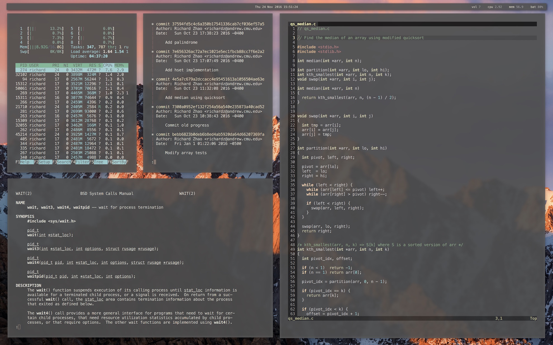Open F6 SortBy in htop footer
Image resolution: width=553 pixels, height=345 pixels.
(117, 162)
